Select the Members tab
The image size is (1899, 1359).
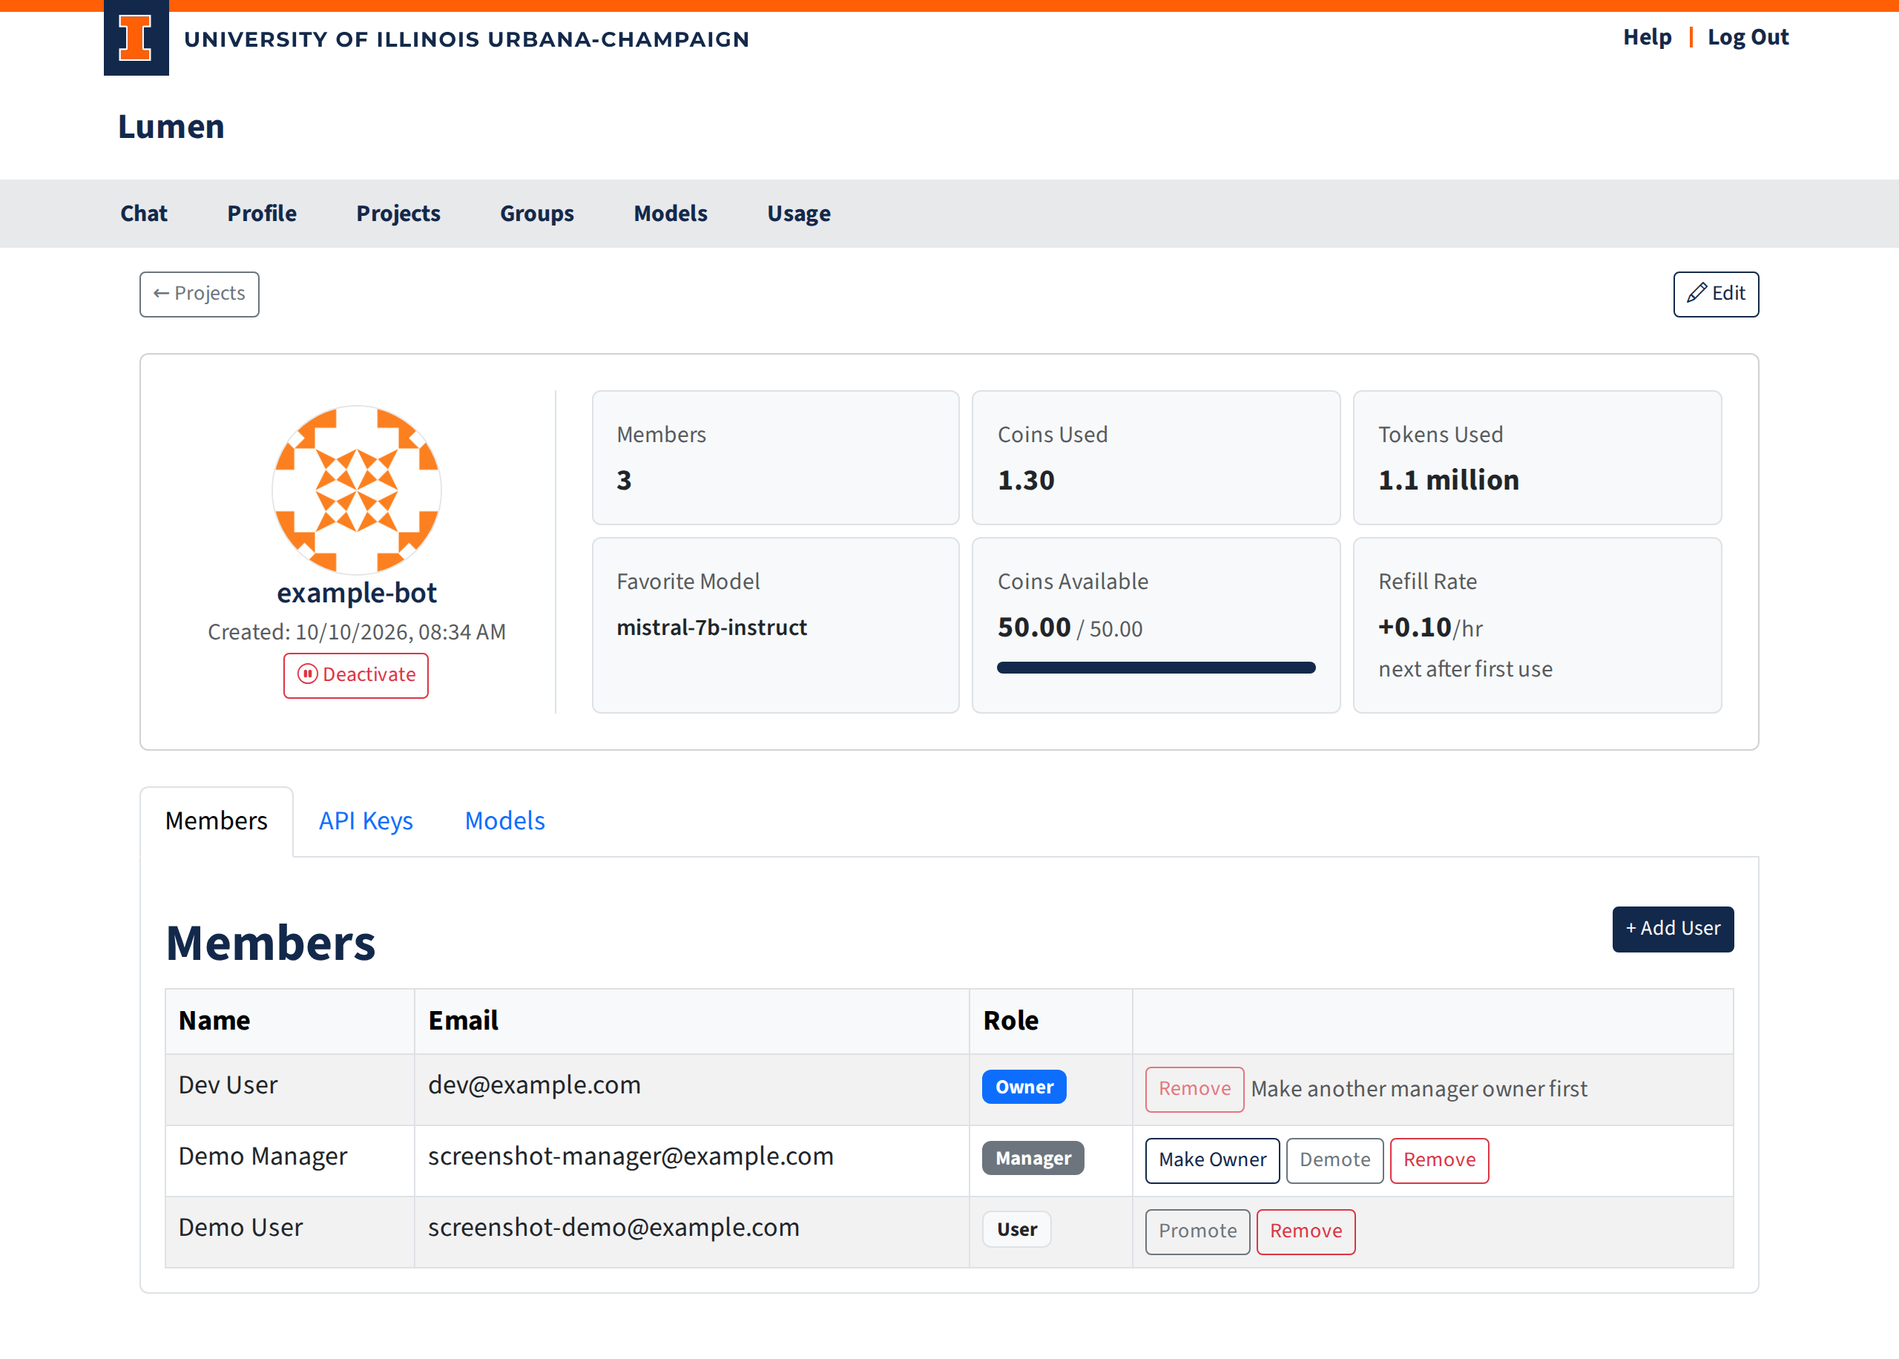click(216, 820)
